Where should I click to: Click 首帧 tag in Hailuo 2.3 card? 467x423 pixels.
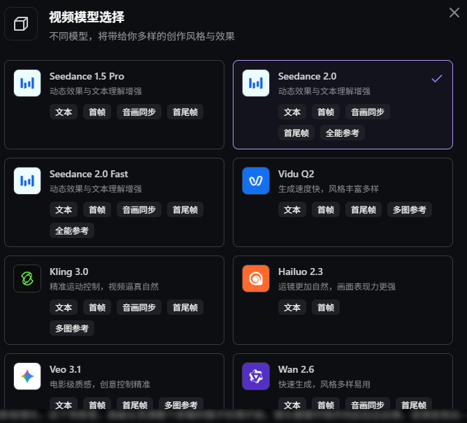tap(326, 307)
